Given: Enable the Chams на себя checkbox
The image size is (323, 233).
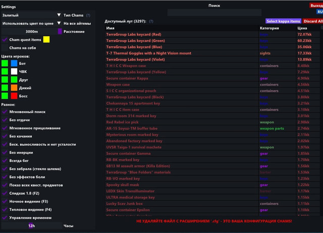Looking at the screenshot, I should (5, 47).
